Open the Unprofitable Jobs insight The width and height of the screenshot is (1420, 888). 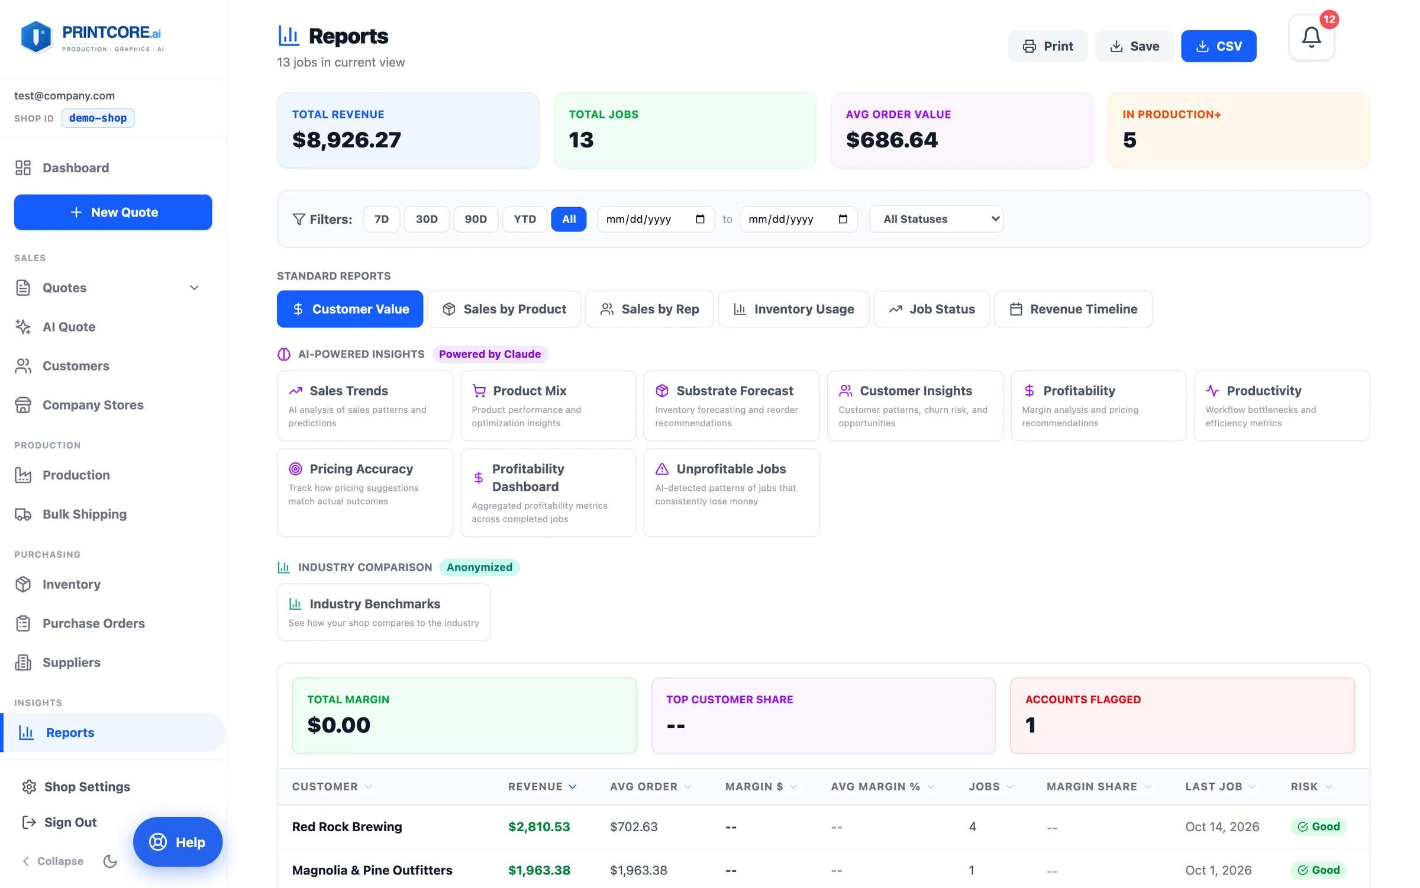(x=731, y=493)
